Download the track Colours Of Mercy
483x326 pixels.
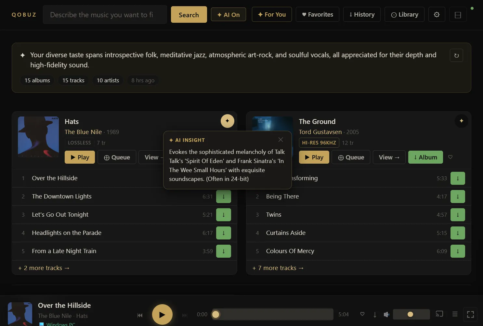pyautogui.click(x=457, y=251)
